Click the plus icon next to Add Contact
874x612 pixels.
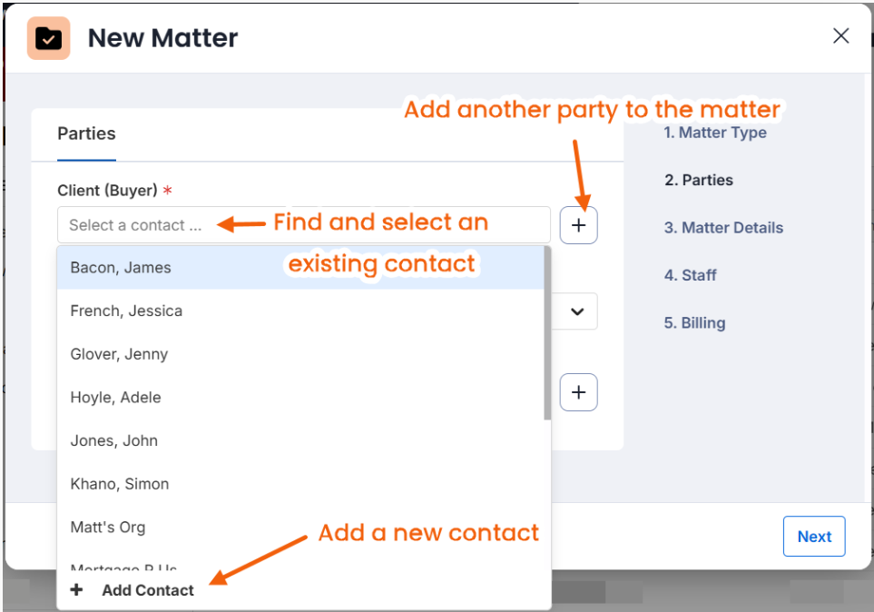pos(76,589)
